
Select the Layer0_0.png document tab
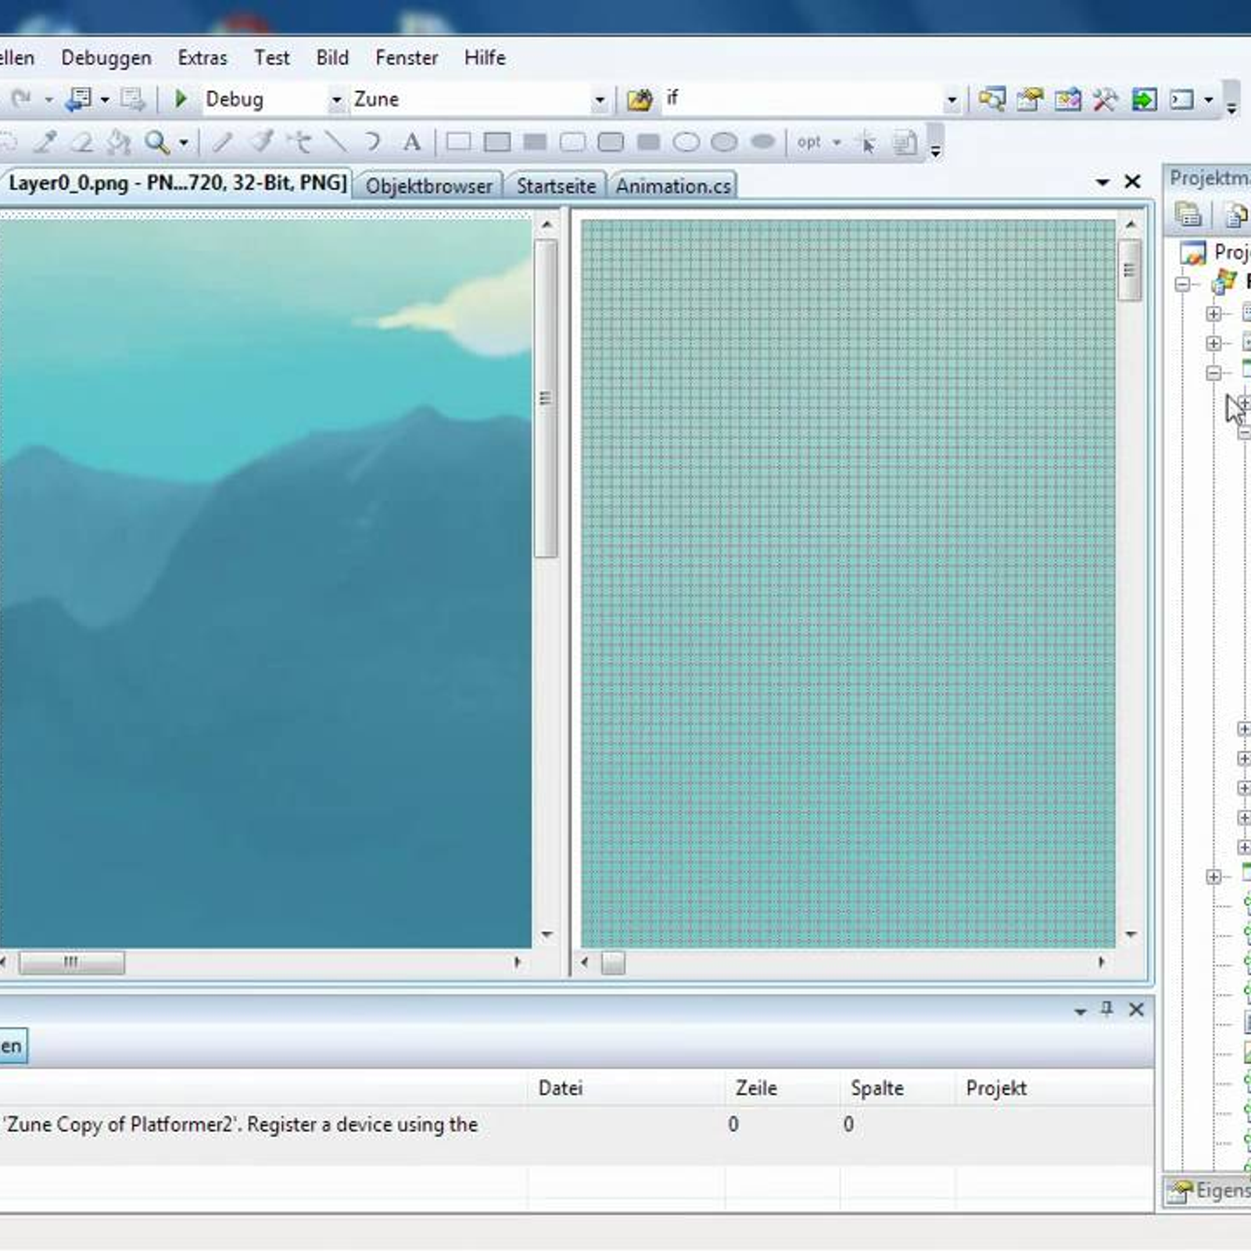(x=177, y=183)
